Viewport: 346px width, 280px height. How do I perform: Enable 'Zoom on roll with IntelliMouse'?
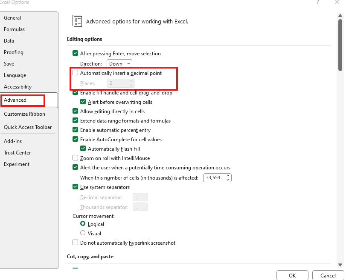[x=75, y=158]
